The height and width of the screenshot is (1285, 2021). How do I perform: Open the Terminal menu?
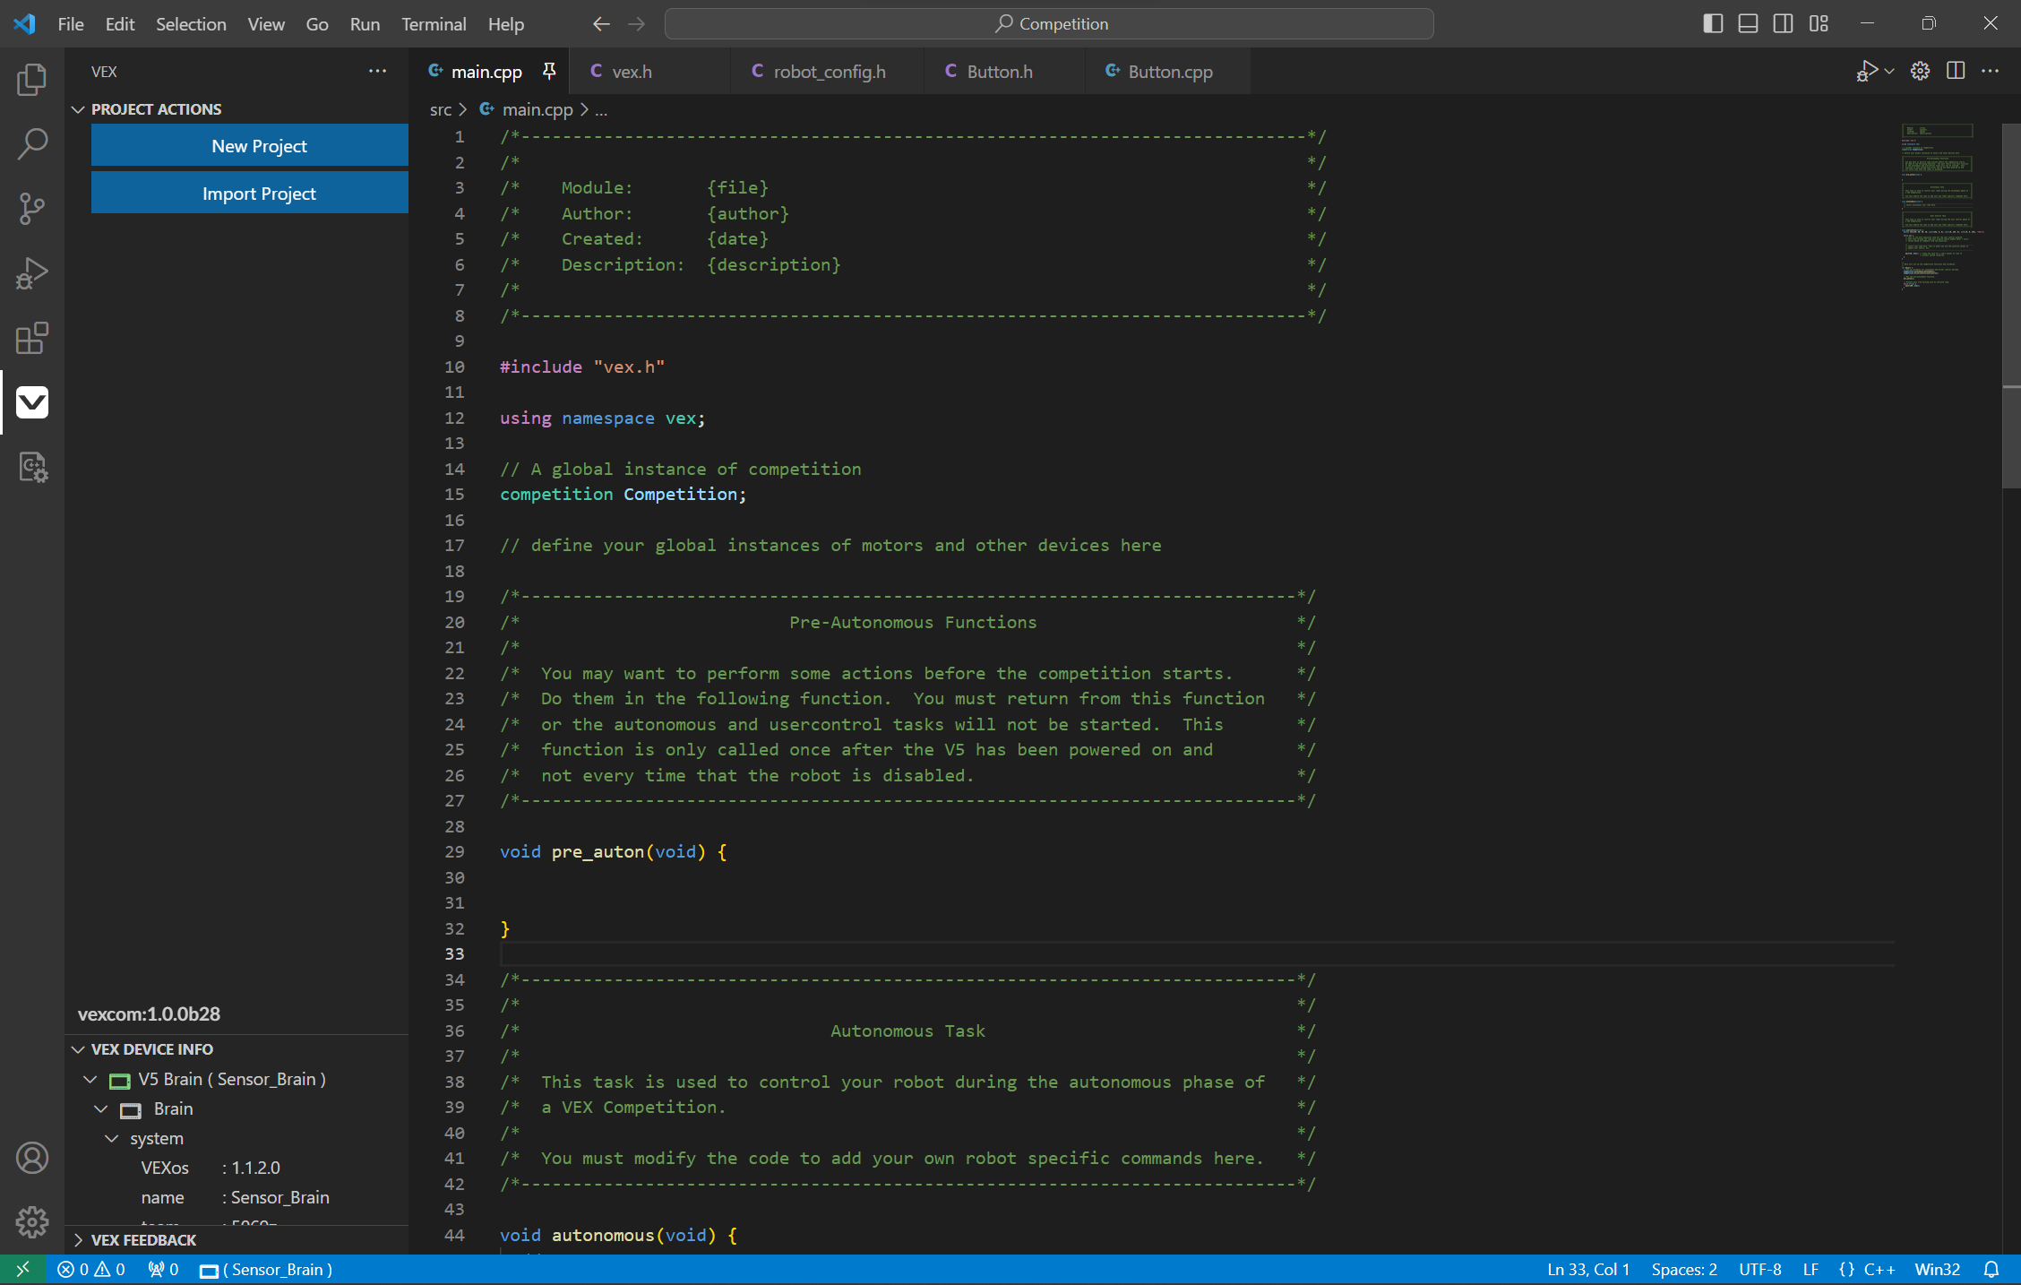point(434,24)
